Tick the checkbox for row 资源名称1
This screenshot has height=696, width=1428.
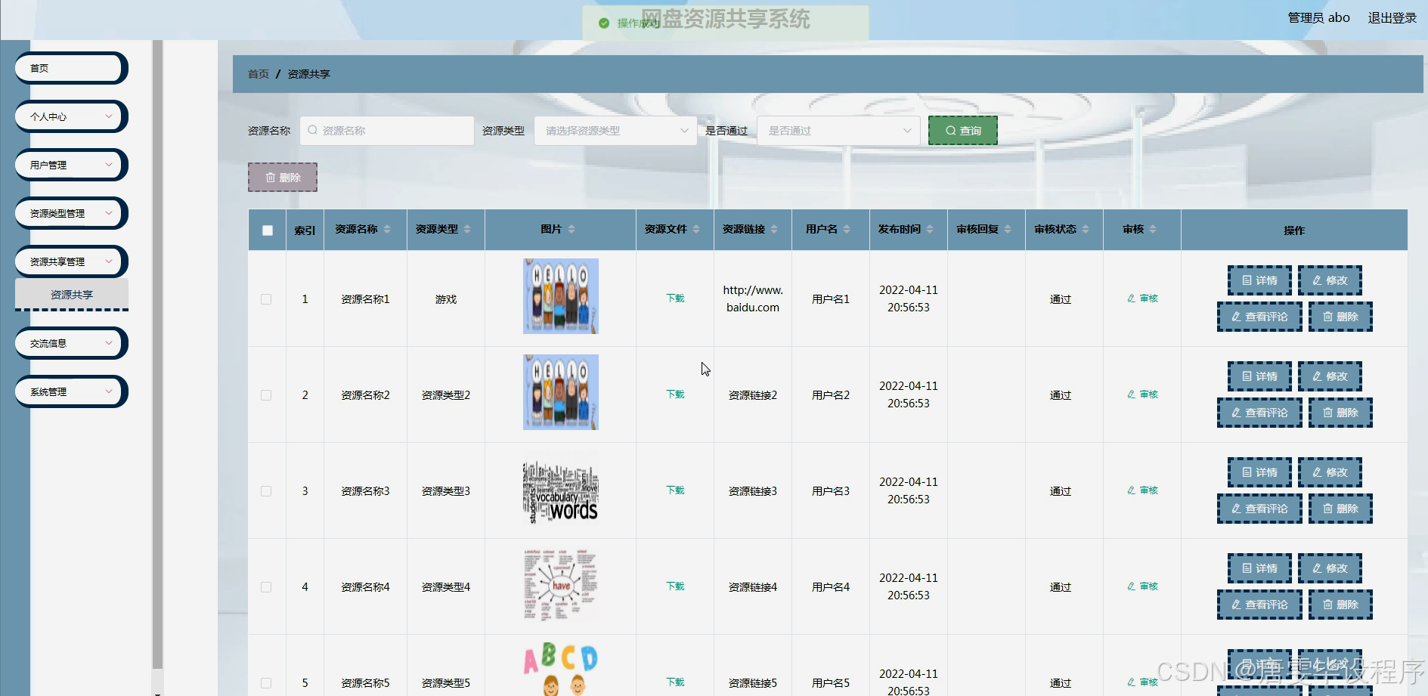click(266, 299)
